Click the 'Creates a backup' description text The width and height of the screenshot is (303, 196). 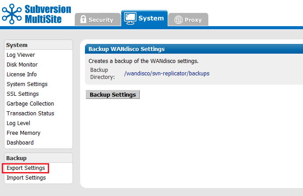click(x=143, y=61)
